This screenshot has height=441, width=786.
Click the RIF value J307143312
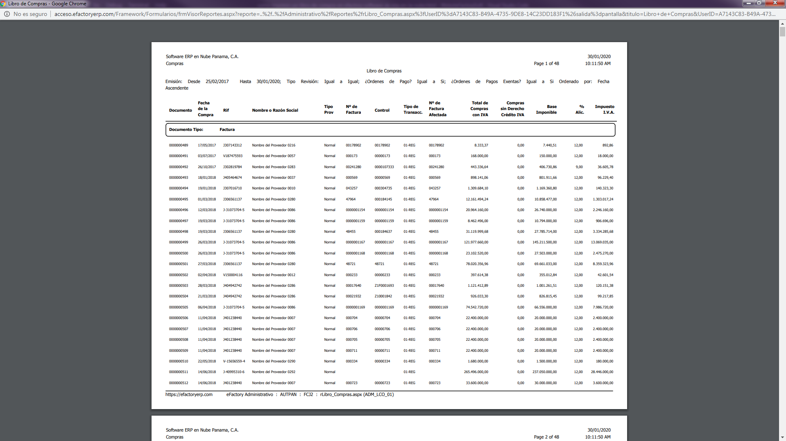click(232, 145)
